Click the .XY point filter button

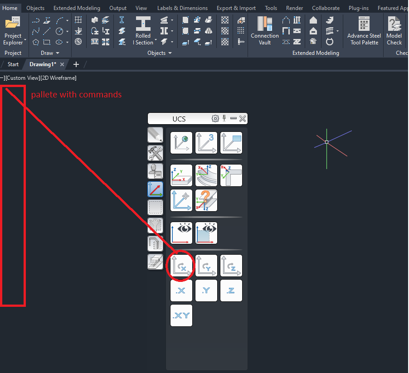(x=181, y=315)
